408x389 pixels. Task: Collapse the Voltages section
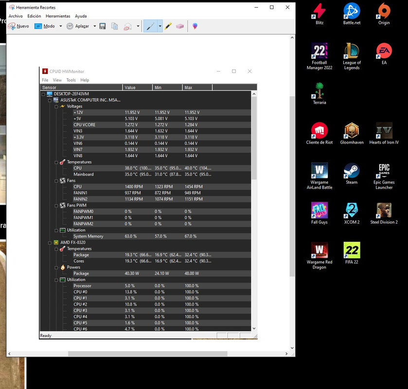[56, 106]
